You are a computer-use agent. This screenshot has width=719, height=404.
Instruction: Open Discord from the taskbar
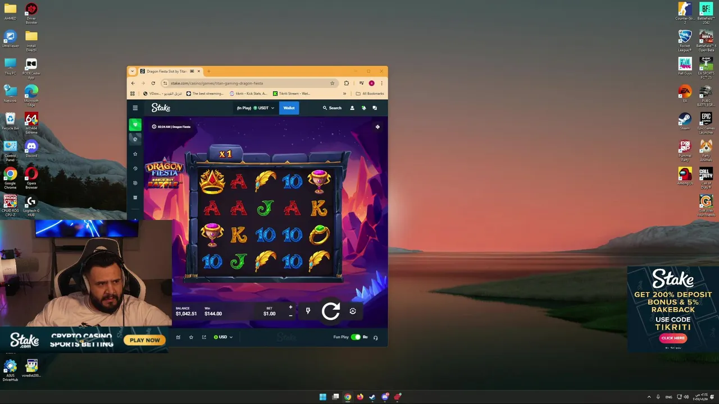[385, 397]
